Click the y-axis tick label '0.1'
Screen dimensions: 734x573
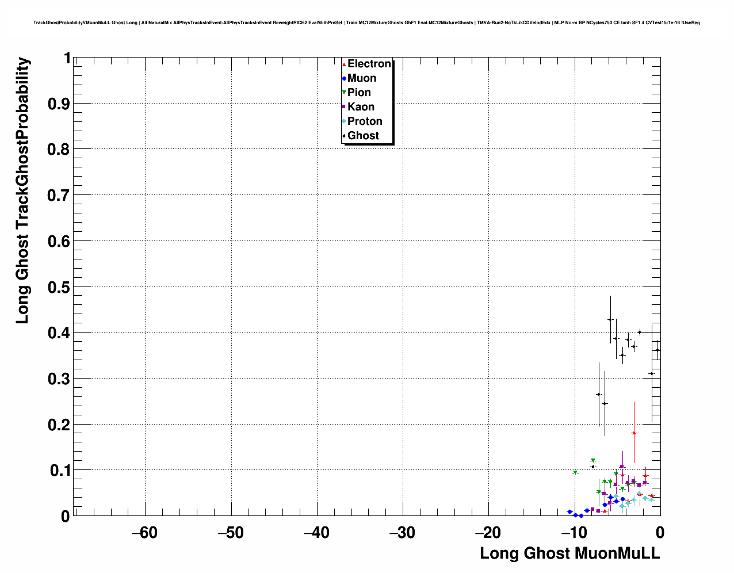[x=60, y=471]
